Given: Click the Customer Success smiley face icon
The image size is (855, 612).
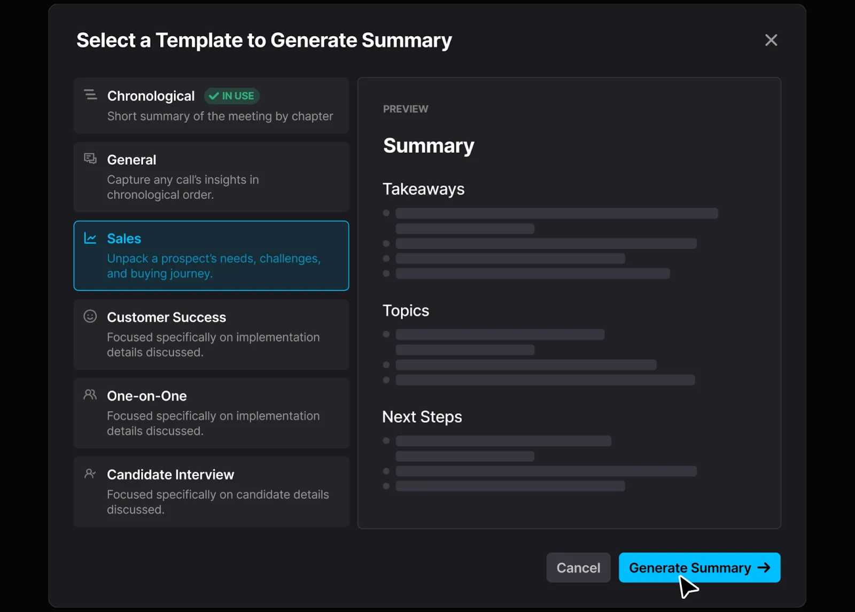Looking at the screenshot, I should 90,316.
